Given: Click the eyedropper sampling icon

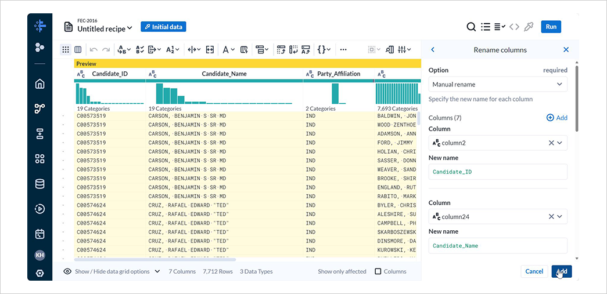Looking at the screenshot, I should point(528,27).
